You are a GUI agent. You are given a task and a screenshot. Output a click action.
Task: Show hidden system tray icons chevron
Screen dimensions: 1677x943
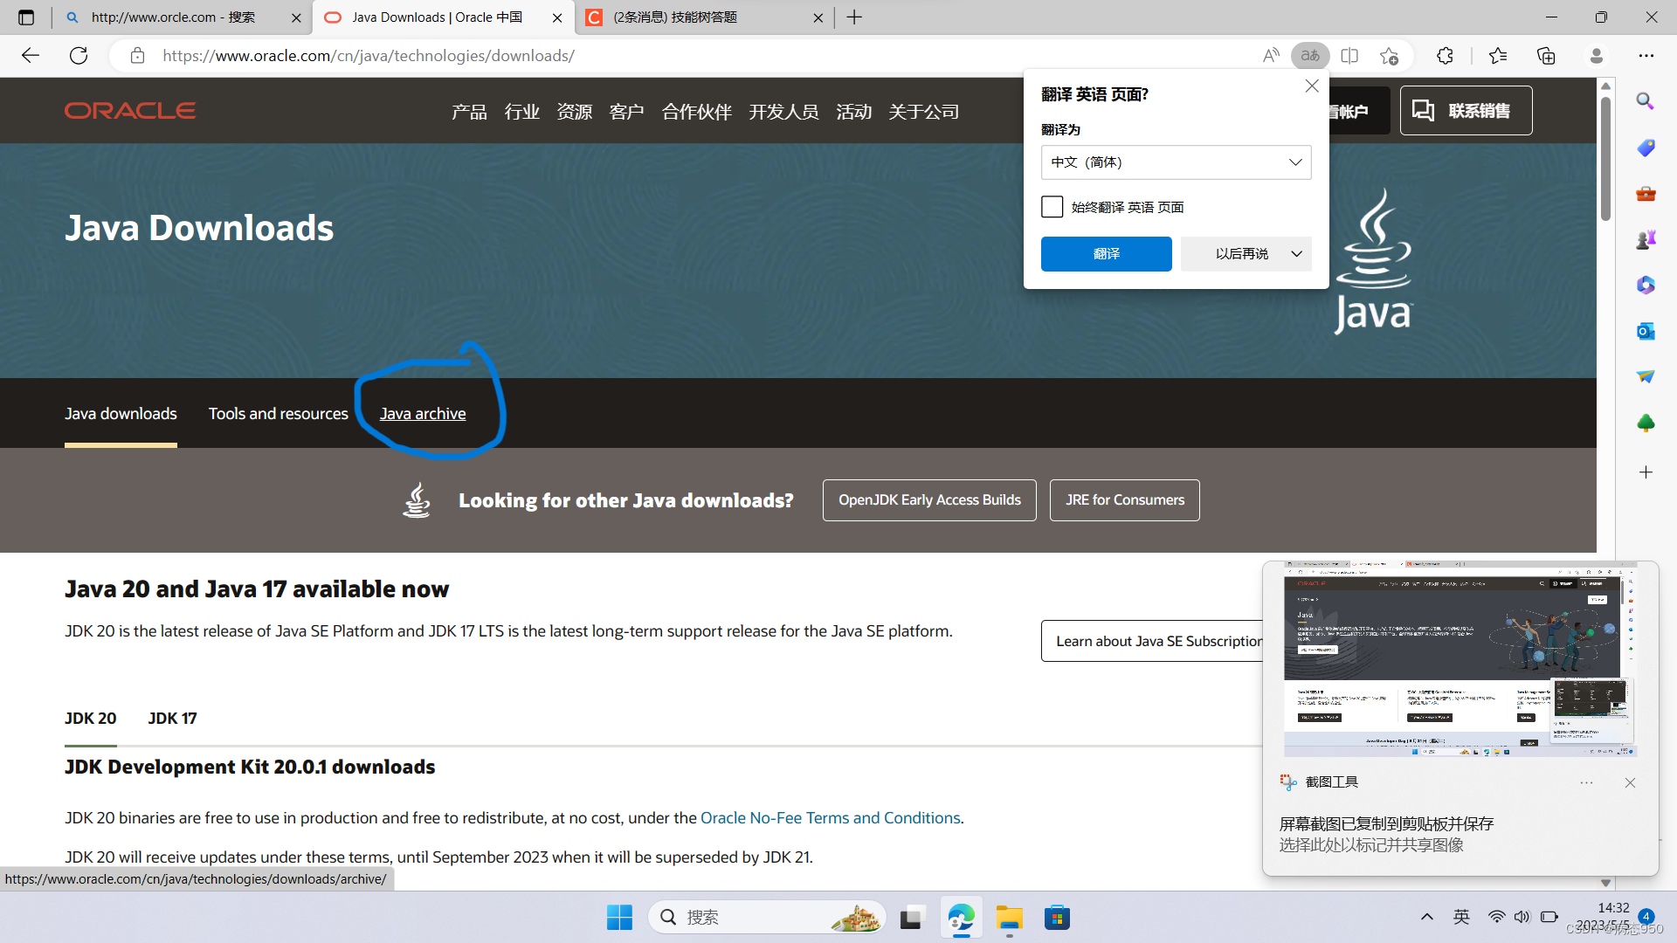[x=1427, y=917]
